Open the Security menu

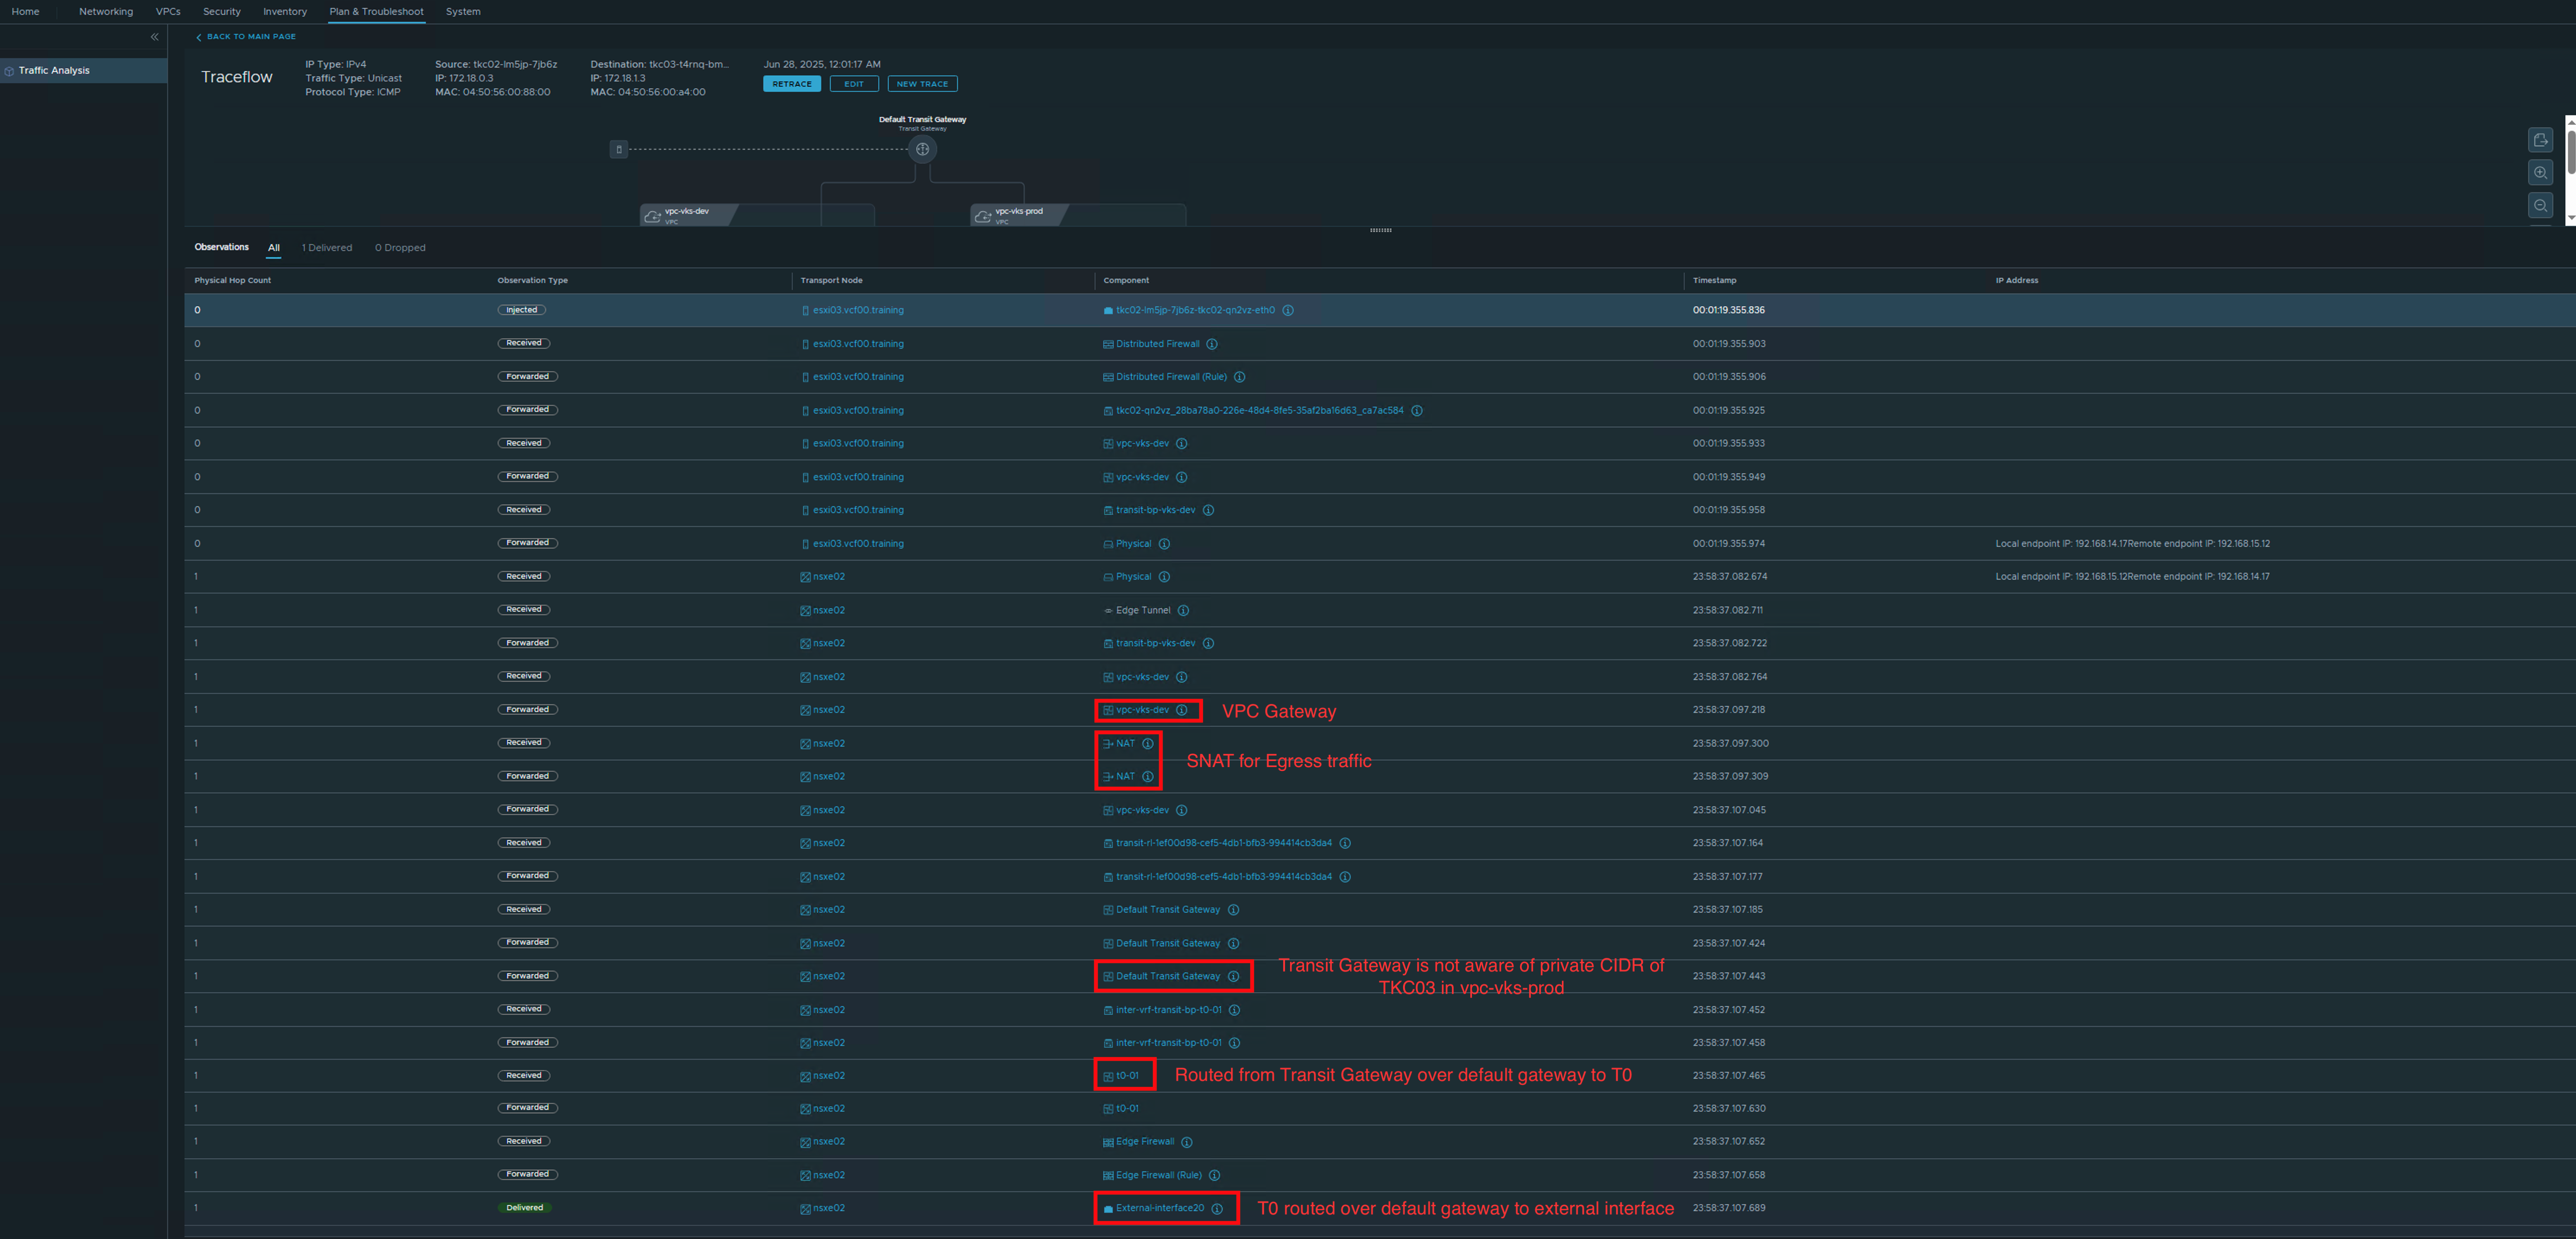coord(222,12)
